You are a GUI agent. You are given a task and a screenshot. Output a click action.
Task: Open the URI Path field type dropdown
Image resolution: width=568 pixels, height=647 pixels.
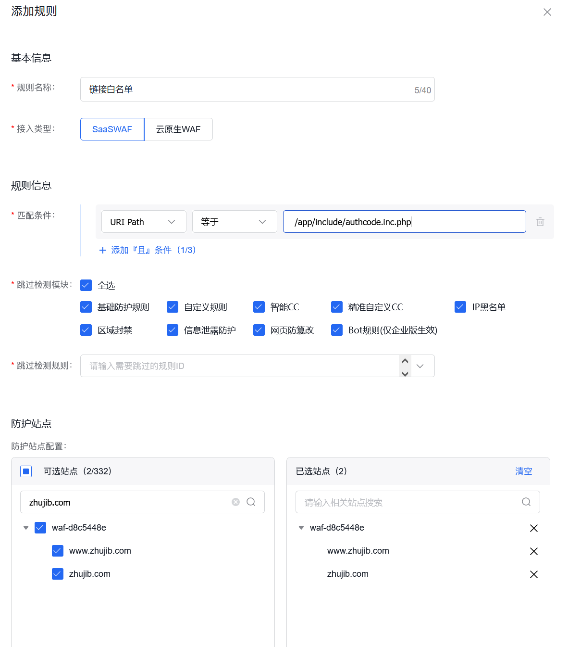[x=144, y=222]
